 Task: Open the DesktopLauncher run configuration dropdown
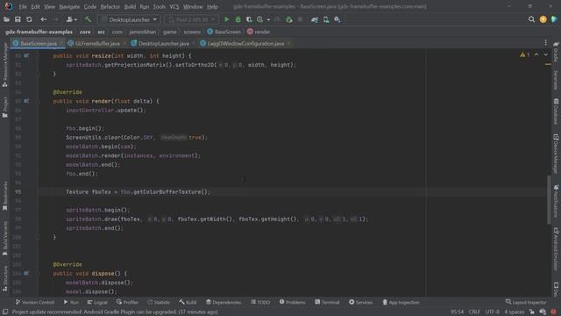[129, 19]
